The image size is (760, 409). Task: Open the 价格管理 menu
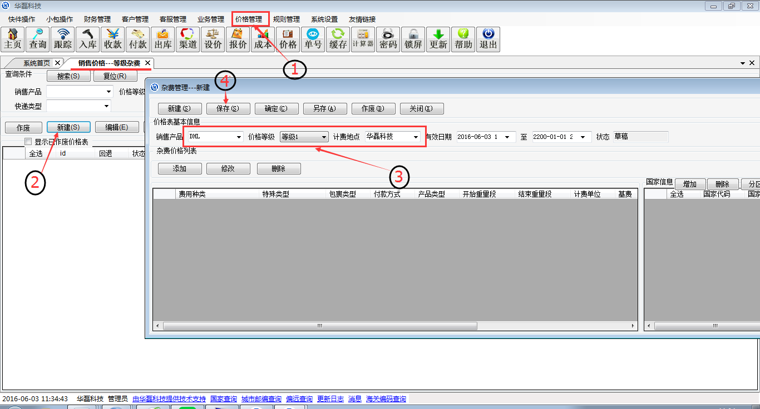[249, 19]
